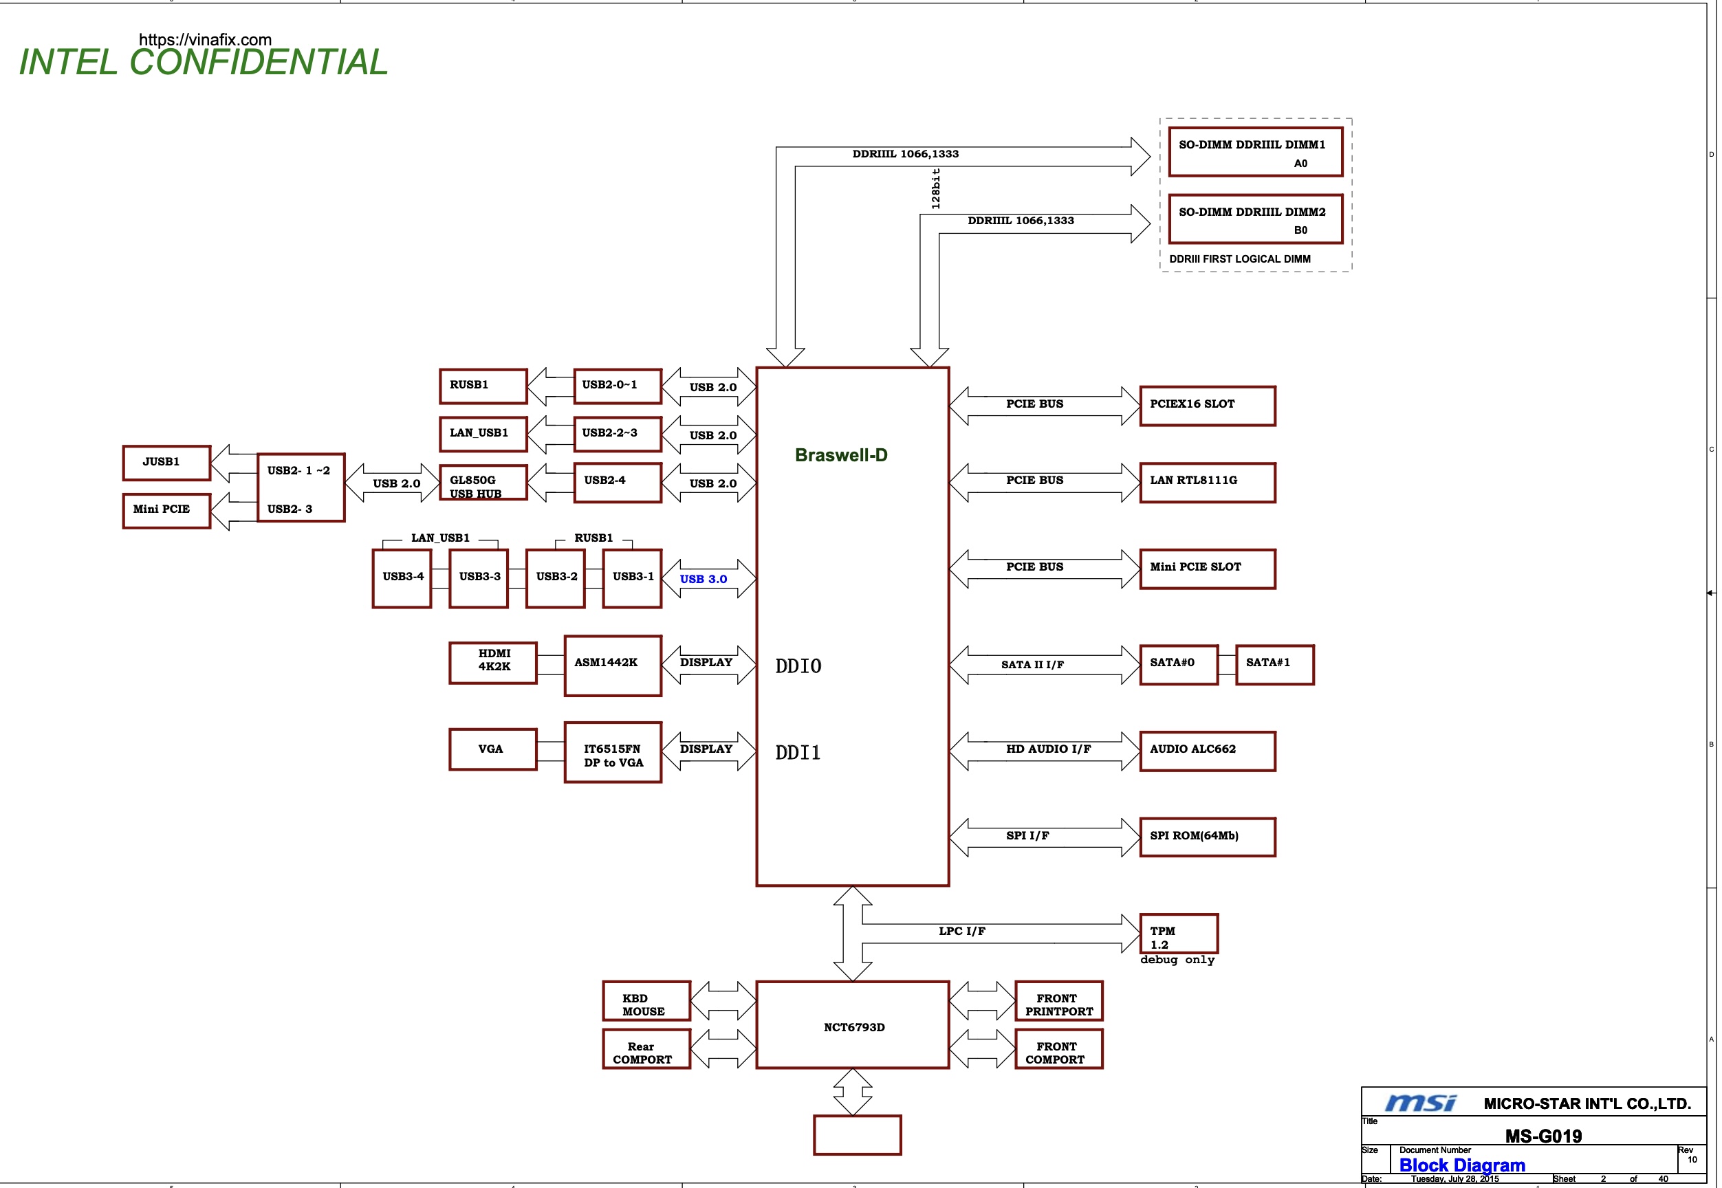
Task: Click the PCIE BUS label for PCIEX16 SLOT
Action: [x=1034, y=404]
